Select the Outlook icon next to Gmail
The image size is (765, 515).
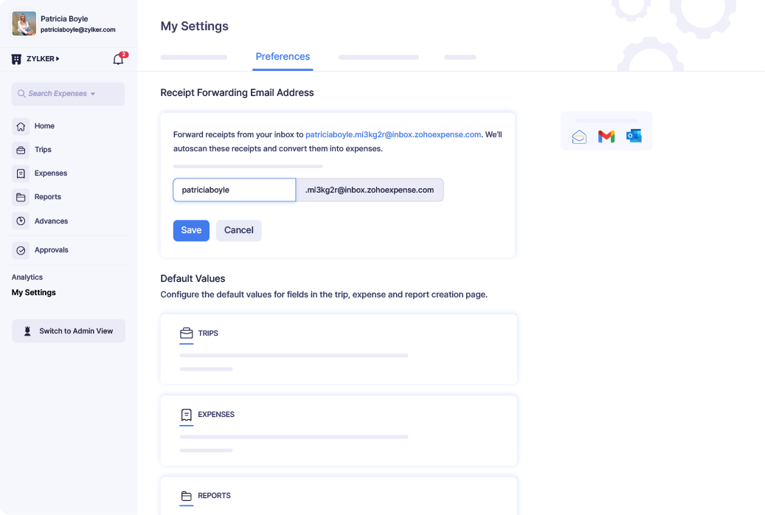[x=632, y=136]
